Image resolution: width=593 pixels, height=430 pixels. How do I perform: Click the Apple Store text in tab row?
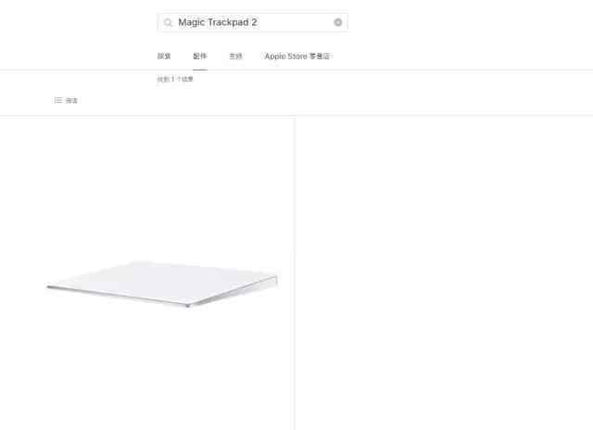pyautogui.click(x=286, y=57)
